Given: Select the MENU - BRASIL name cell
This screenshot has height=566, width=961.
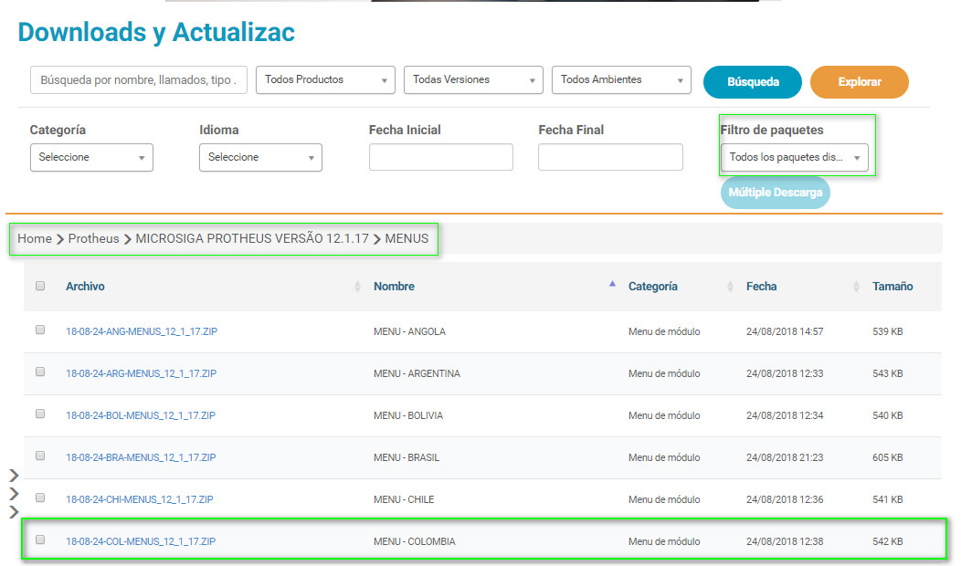Looking at the screenshot, I should [407, 457].
